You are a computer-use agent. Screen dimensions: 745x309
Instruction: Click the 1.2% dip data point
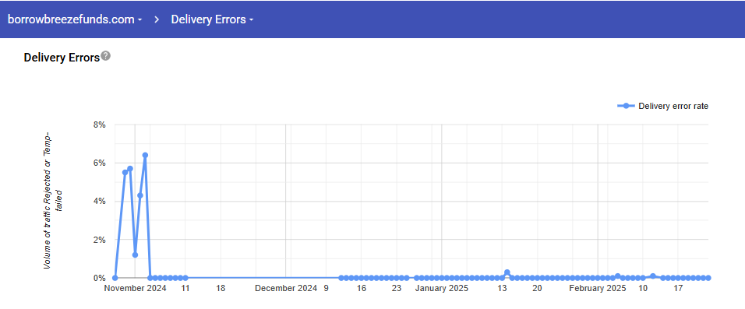click(x=135, y=255)
